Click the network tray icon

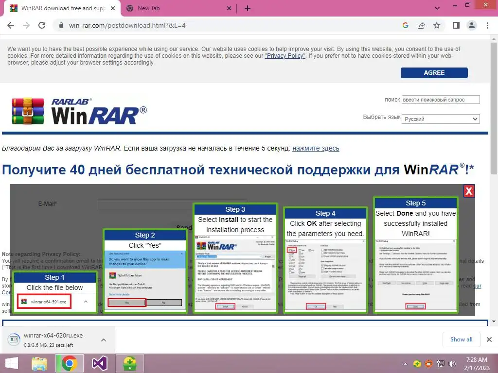(x=441, y=364)
